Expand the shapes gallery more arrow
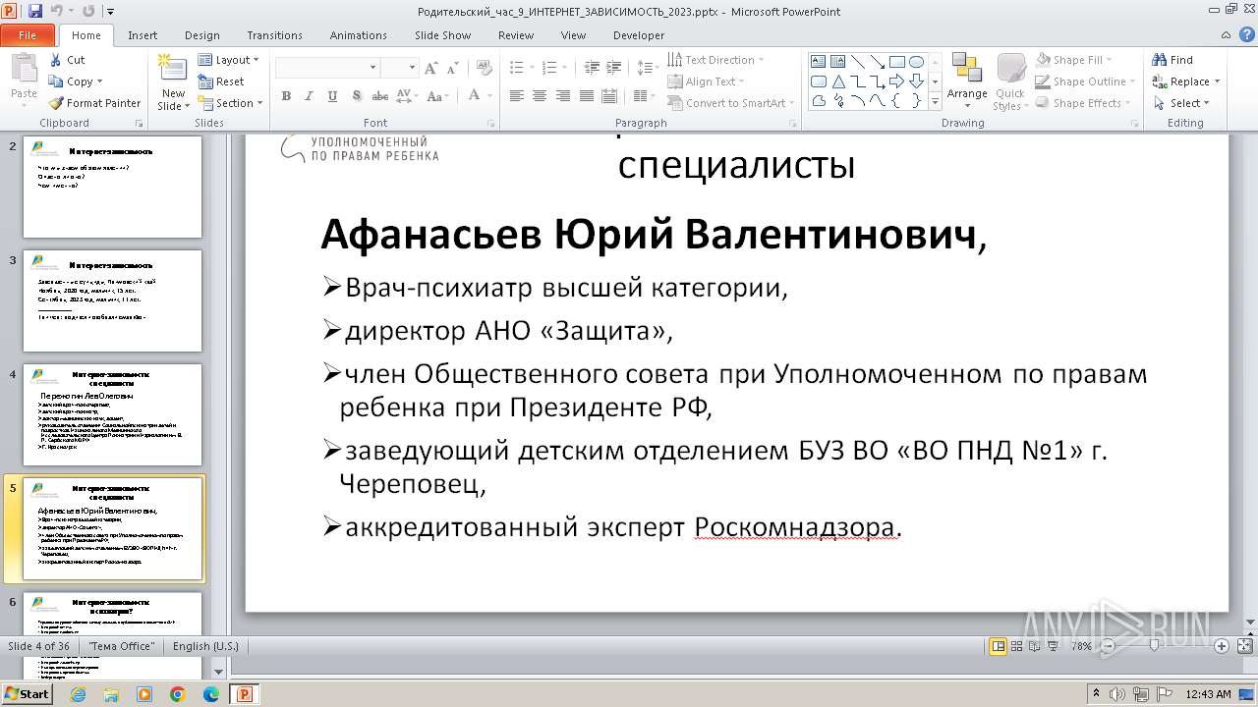 (x=935, y=101)
